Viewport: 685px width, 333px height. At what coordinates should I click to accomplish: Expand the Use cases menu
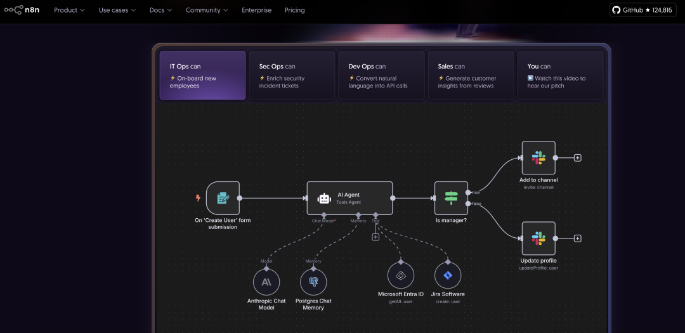(117, 10)
